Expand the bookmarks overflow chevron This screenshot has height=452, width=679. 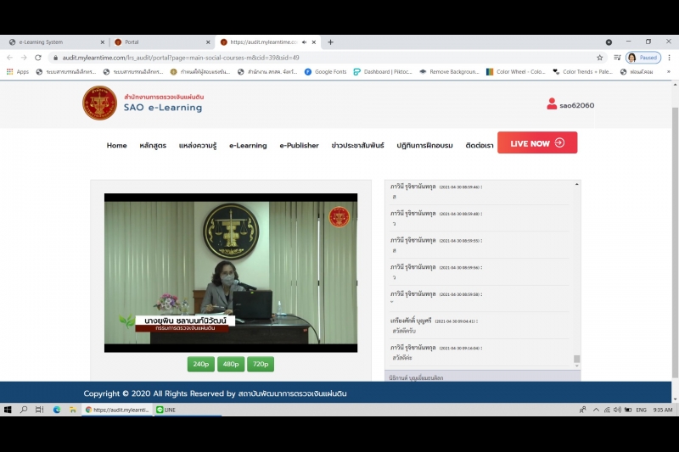[x=668, y=72]
